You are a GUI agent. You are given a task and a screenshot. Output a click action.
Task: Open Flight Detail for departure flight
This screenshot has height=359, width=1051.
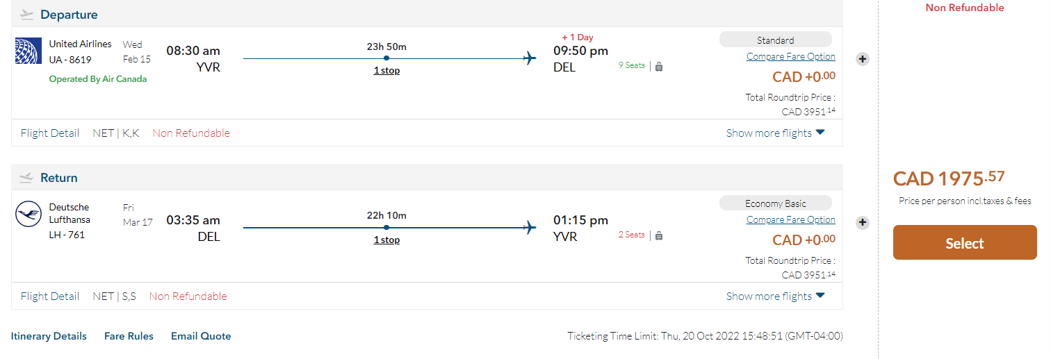50,133
